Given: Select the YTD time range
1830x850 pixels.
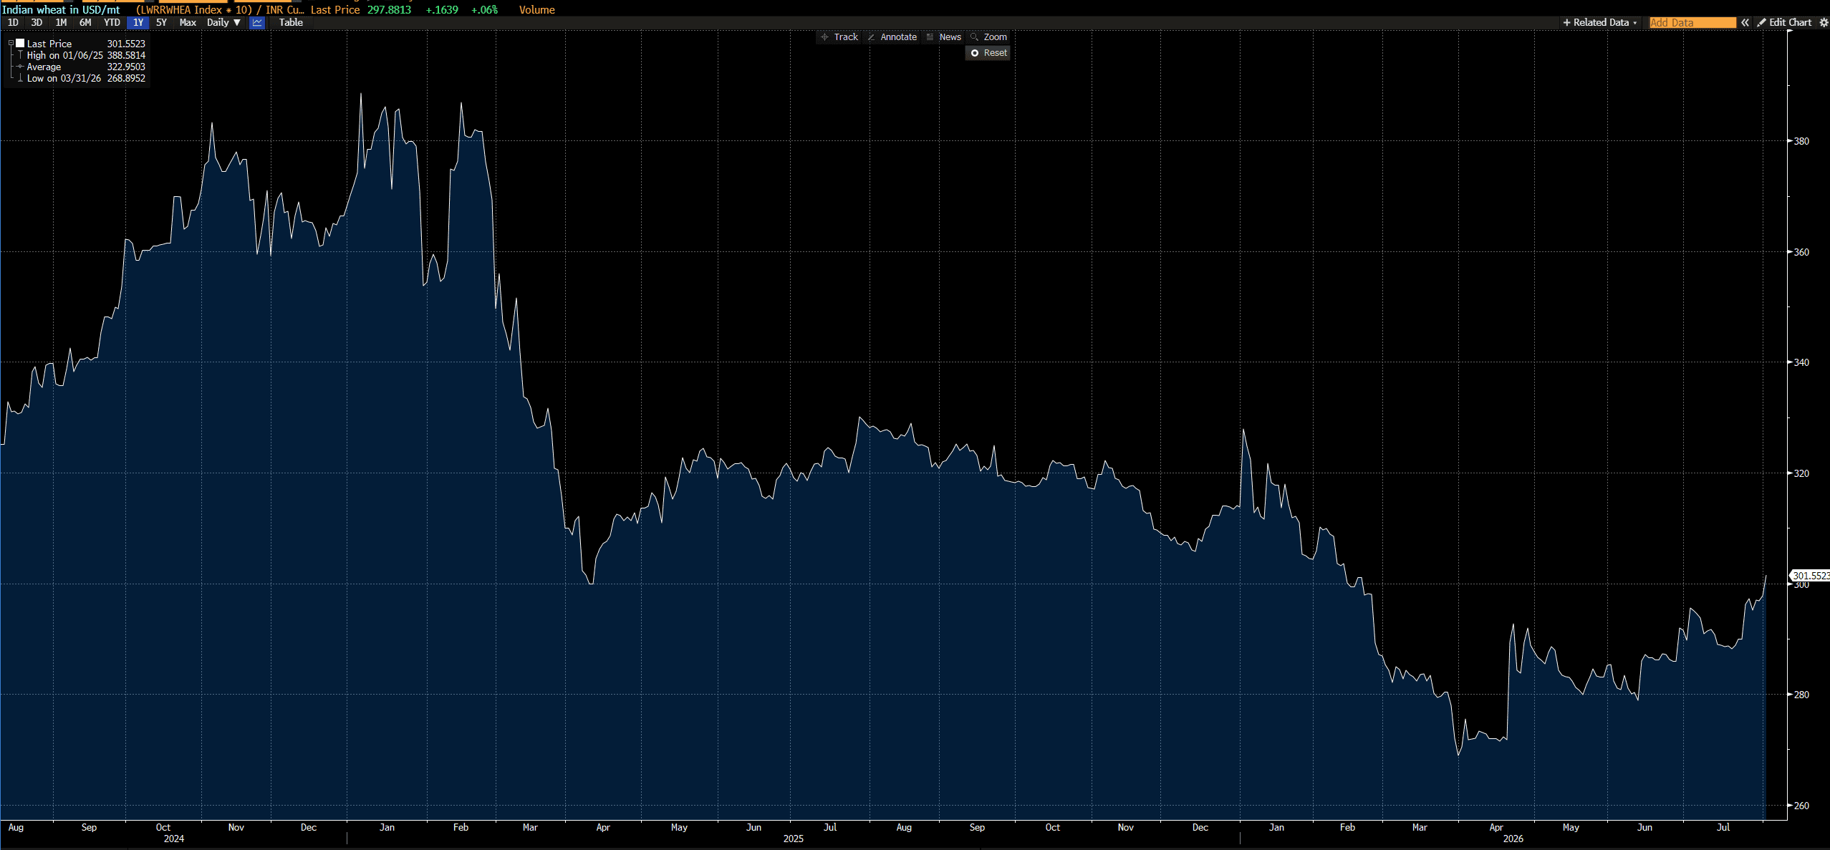Looking at the screenshot, I should pyautogui.click(x=112, y=23).
